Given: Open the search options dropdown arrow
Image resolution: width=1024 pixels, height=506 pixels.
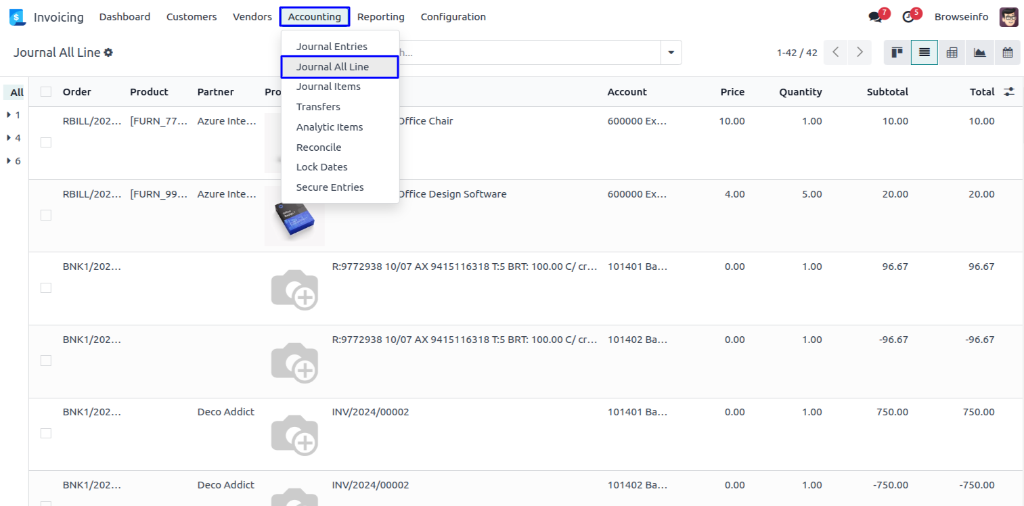Looking at the screenshot, I should [x=671, y=53].
